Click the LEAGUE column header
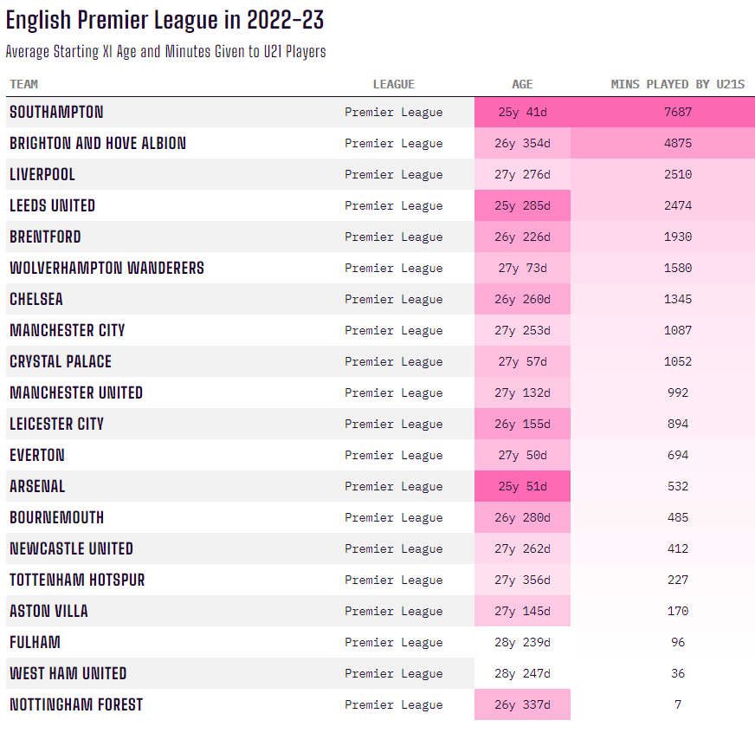 [x=393, y=84]
